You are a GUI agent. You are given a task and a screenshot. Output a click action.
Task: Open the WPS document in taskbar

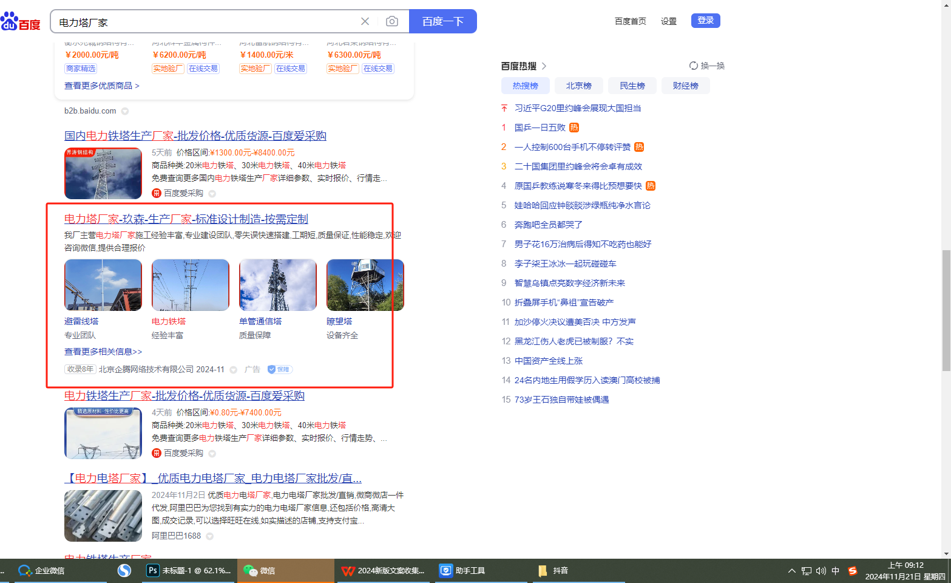pyautogui.click(x=383, y=571)
